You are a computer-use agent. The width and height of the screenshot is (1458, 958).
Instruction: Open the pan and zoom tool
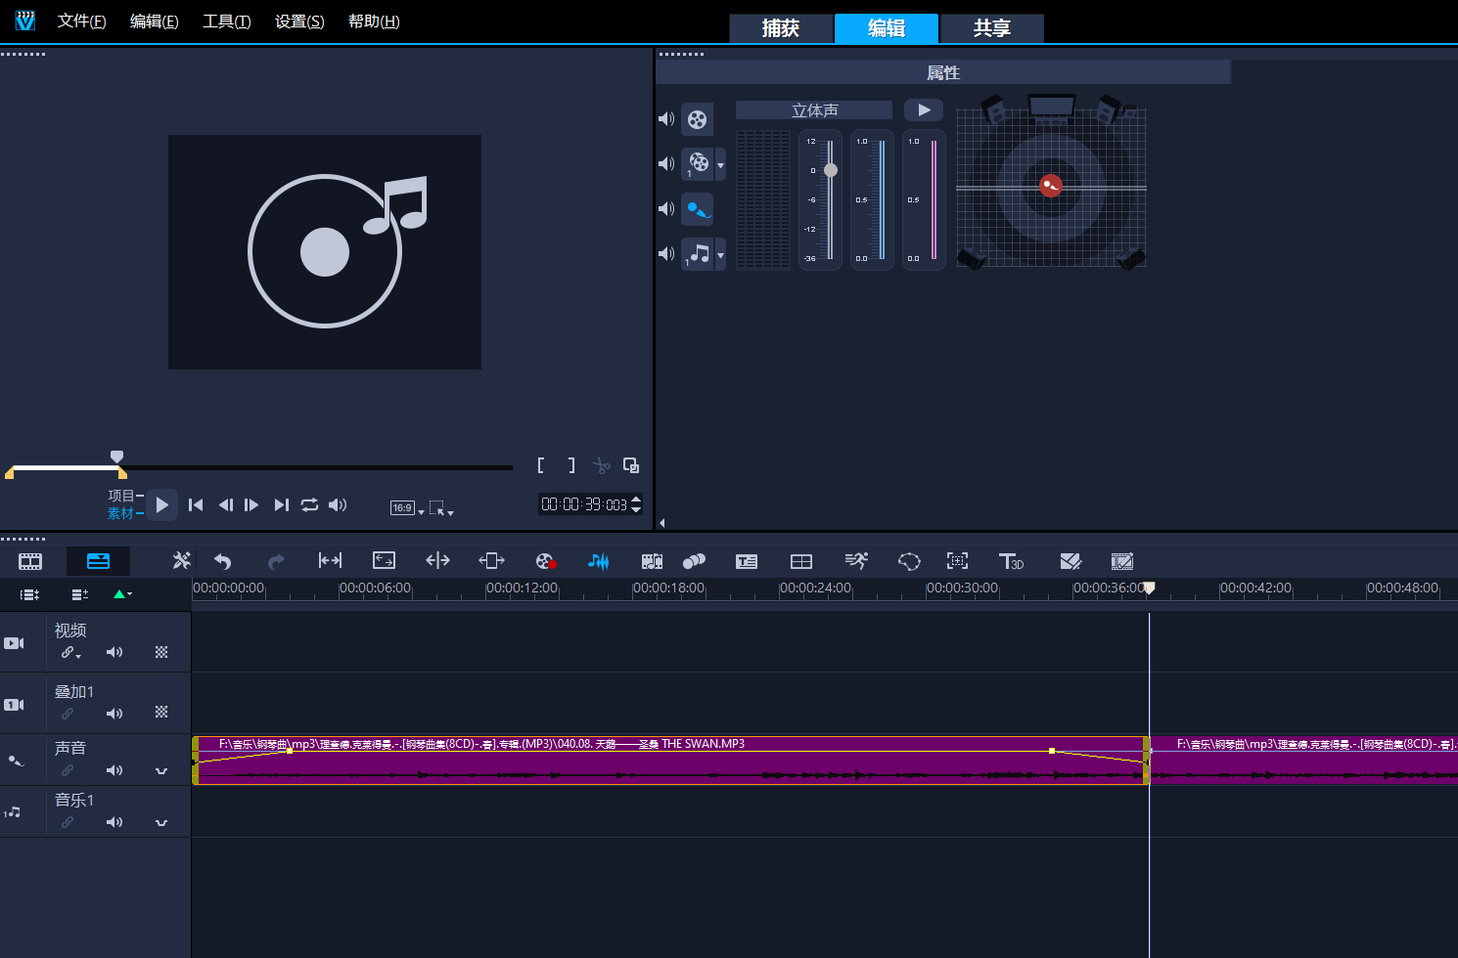tap(957, 560)
